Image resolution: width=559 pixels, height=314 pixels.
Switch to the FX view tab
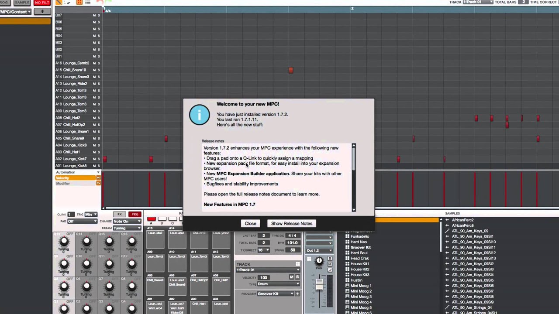[x=119, y=215]
